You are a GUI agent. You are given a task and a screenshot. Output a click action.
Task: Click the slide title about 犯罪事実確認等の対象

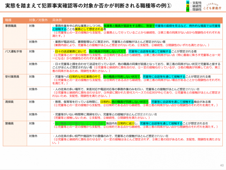[x=88, y=6]
